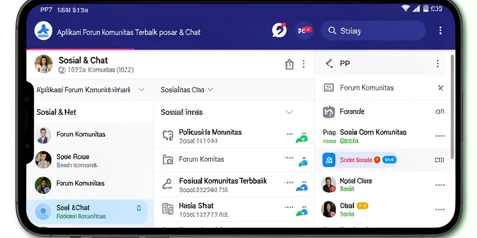The height and width of the screenshot is (238, 477).
Task: Select the highlighted Soal & Chat item
Action: point(87,212)
